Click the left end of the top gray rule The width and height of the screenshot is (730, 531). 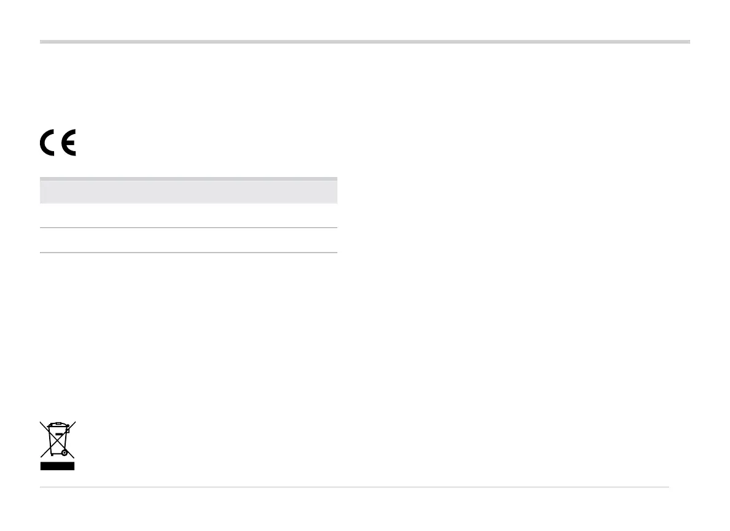click(x=42, y=42)
